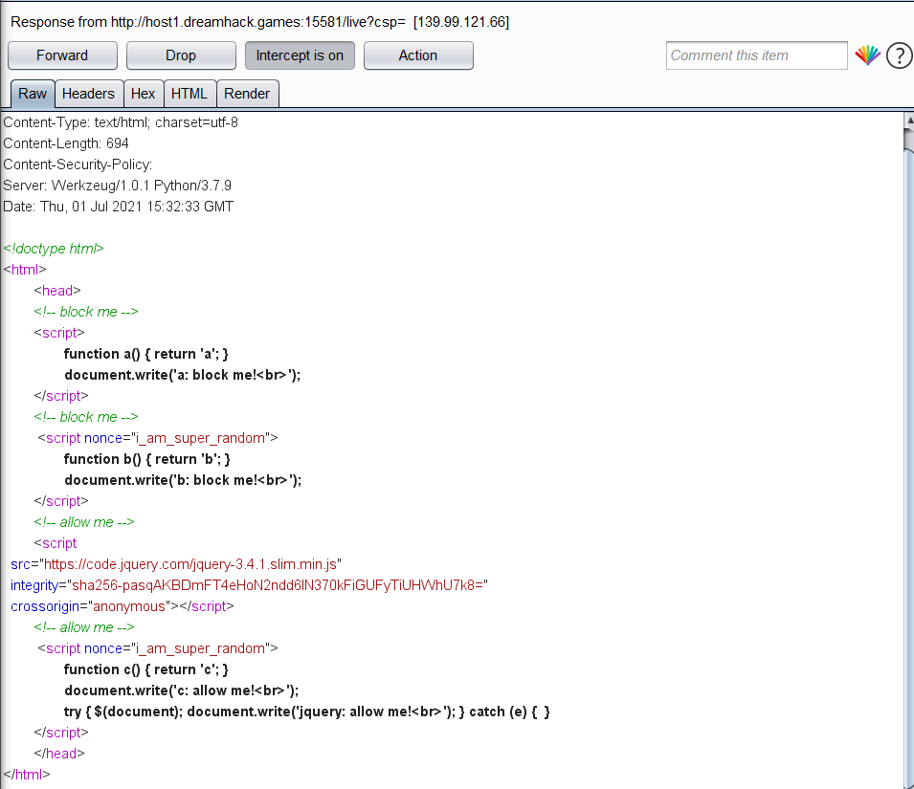914x789 pixels.
Task: Click the integrity sha256 hash value
Action: pos(278,585)
